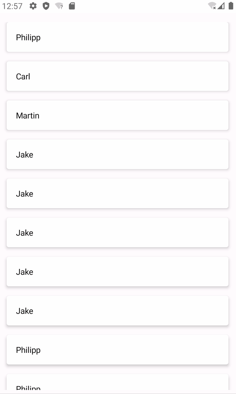Viewport: 236px width, 394px height.
Task: Tap the 12:57 clock in status bar
Action: coord(12,6)
